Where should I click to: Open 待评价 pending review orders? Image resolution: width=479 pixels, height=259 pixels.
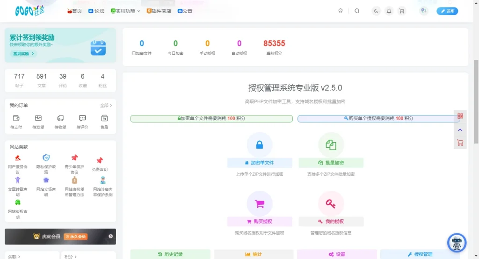click(x=82, y=122)
